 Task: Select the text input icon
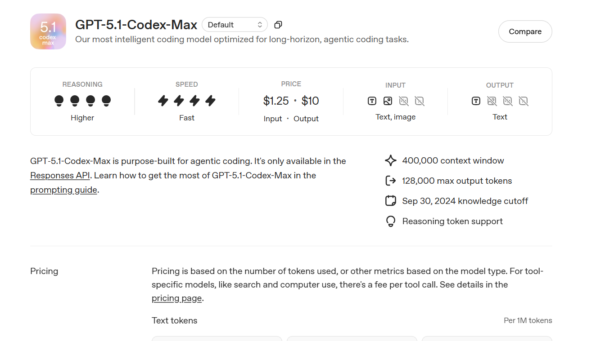(x=371, y=101)
